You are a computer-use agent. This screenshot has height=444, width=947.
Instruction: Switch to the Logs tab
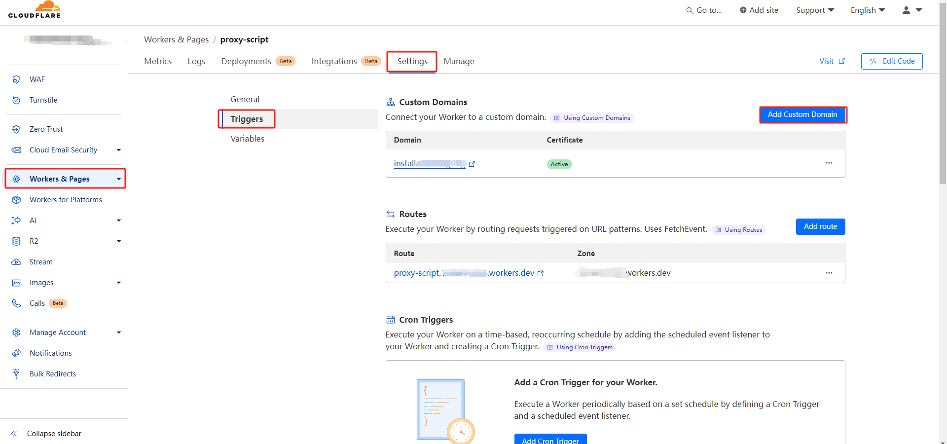[196, 61]
